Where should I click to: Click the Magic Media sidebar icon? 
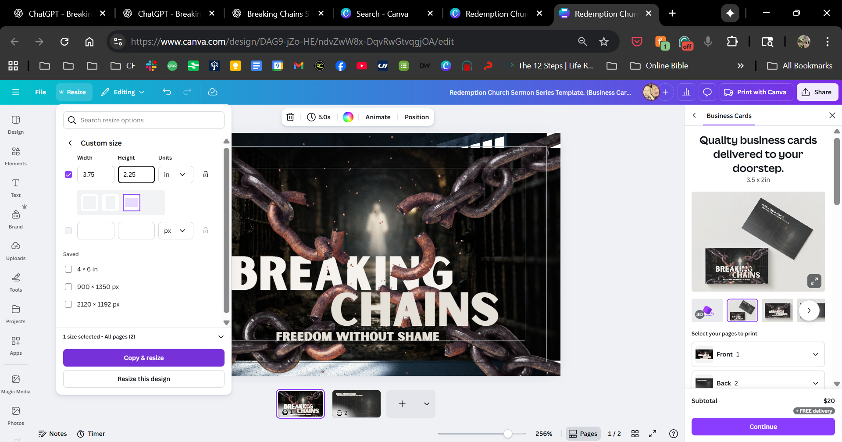pyautogui.click(x=16, y=384)
